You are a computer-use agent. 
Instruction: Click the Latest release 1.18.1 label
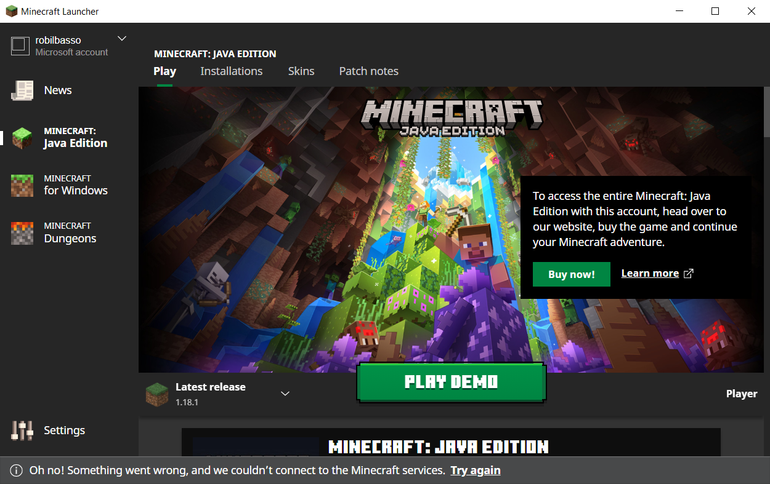(x=211, y=394)
